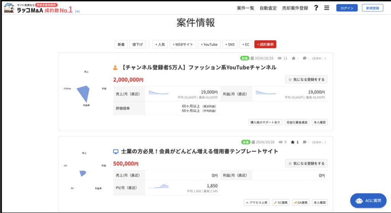Screen dimensions: 391x213
Task: Toggle 気になる登録をする for YouTube channel listing
Action: pos(306,79)
